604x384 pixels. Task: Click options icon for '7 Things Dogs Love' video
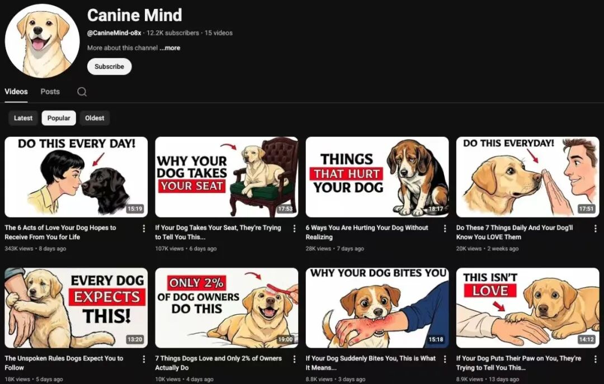coord(295,359)
